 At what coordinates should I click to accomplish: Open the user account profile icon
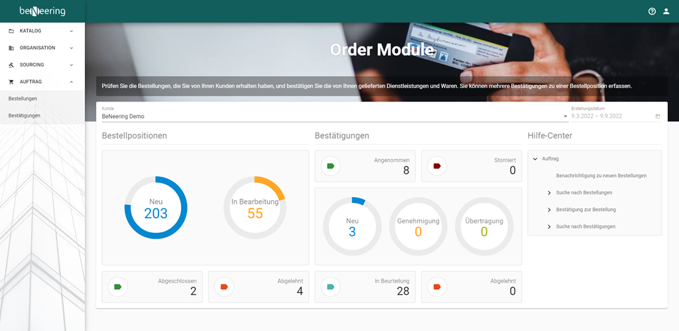pyautogui.click(x=666, y=11)
